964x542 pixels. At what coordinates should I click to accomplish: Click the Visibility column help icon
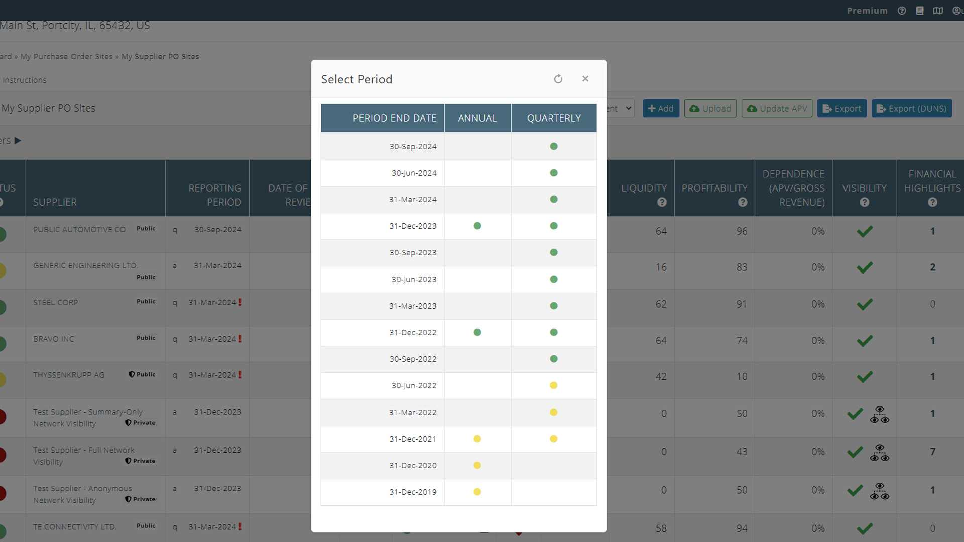(864, 202)
